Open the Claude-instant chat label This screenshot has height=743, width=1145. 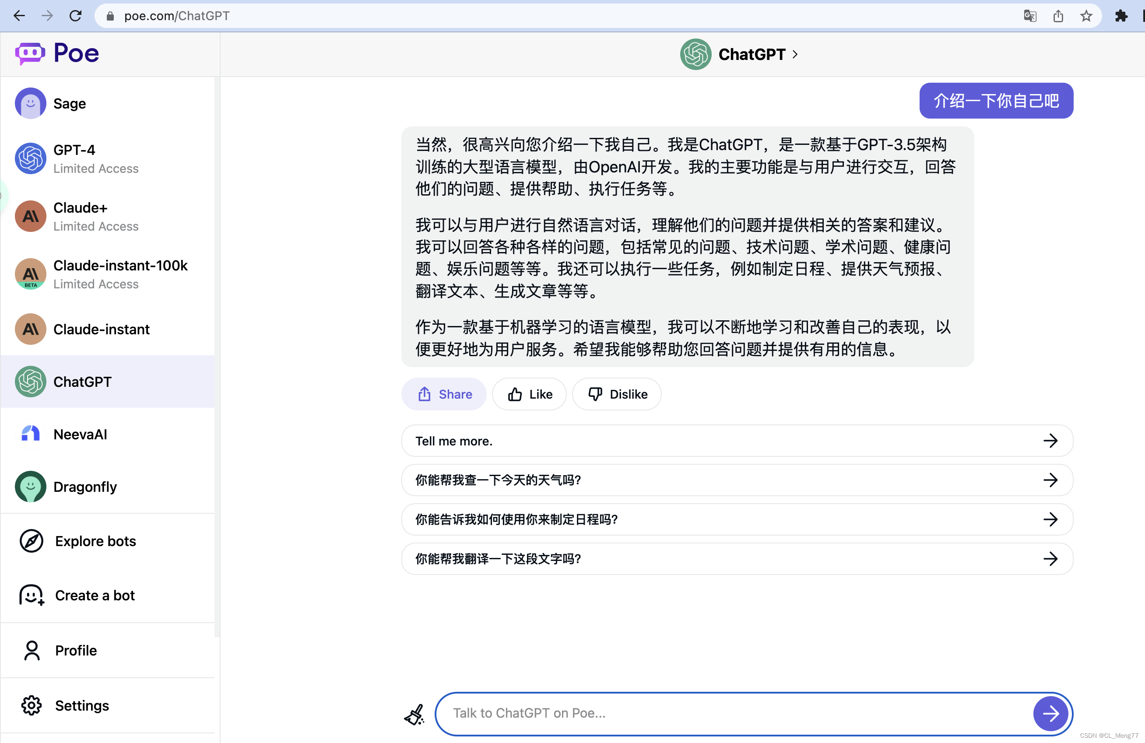point(102,329)
